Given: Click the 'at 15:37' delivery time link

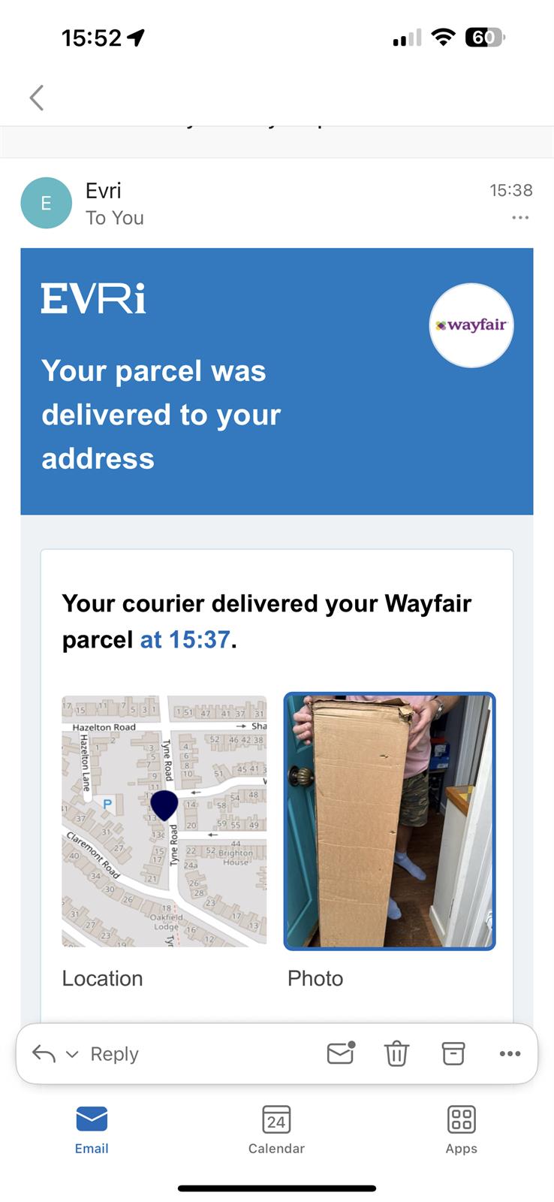Looking at the screenshot, I should (185, 639).
